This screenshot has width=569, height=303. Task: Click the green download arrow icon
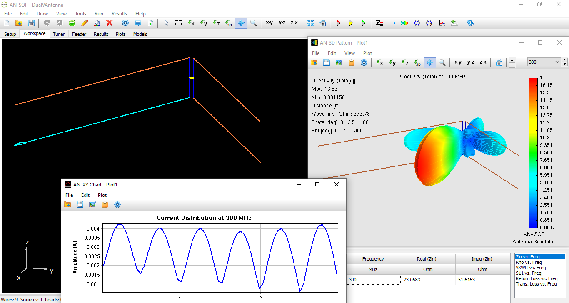coord(454,23)
